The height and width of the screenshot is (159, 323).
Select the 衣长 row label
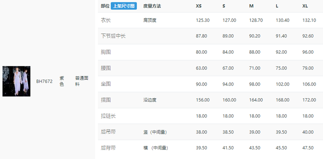click(x=106, y=20)
